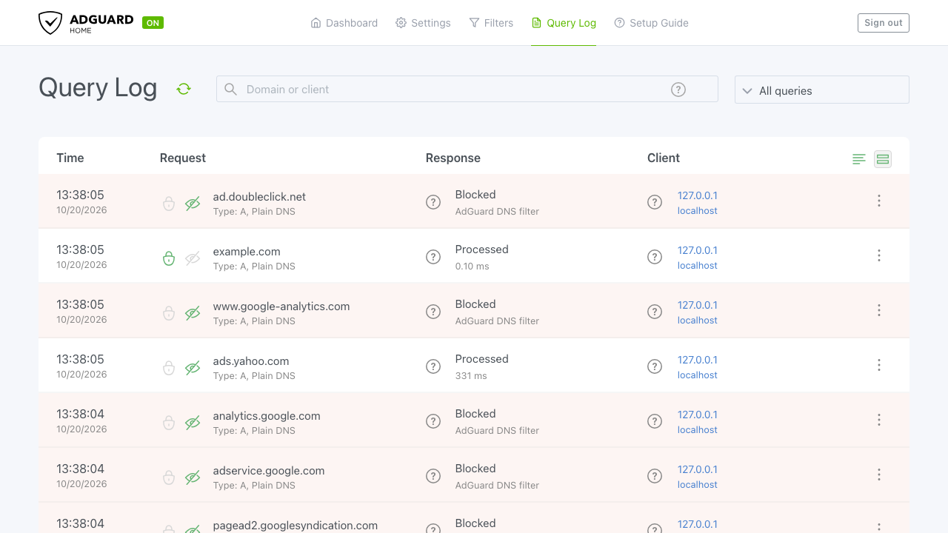Open actions menu for analytics.google.com row
This screenshot has width=948, height=533.
point(879,420)
